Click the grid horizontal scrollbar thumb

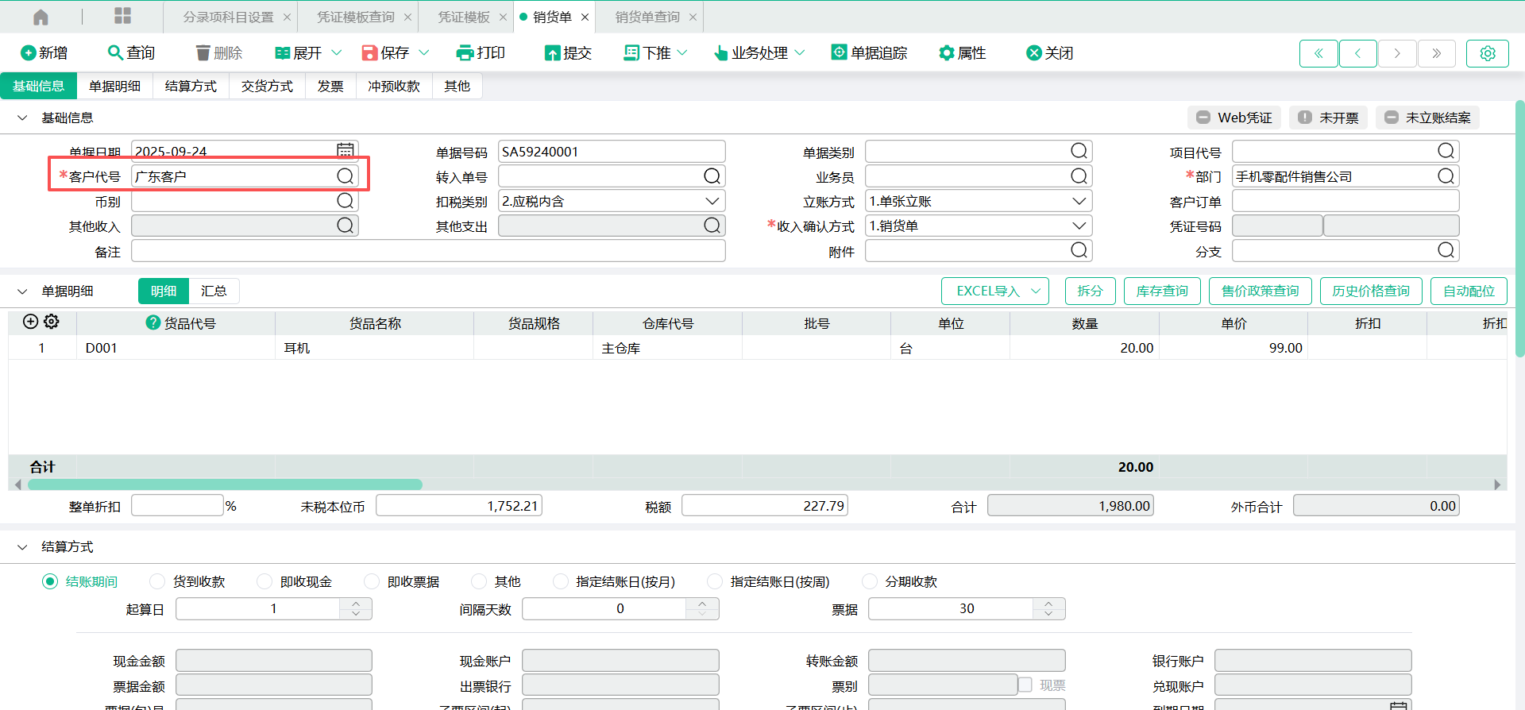225,484
